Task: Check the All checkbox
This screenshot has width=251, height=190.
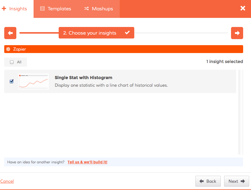Action: pyautogui.click(x=12, y=62)
